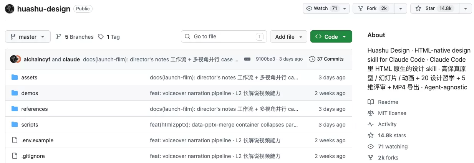The width and height of the screenshot is (474, 163).
Task: Click the branch icon next to 5 Branches
Action: [x=59, y=37]
